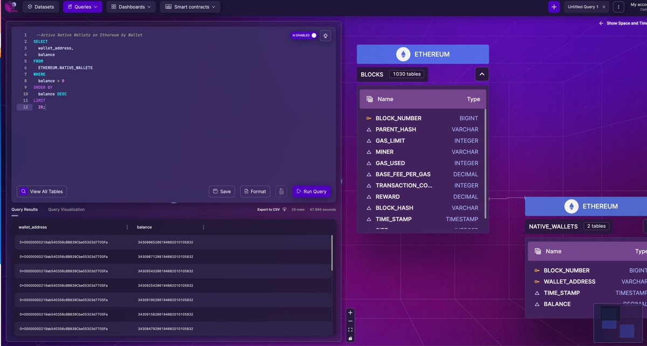Click the 2 tables badge
The height and width of the screenshot is (346, 647).
(596, 226)
